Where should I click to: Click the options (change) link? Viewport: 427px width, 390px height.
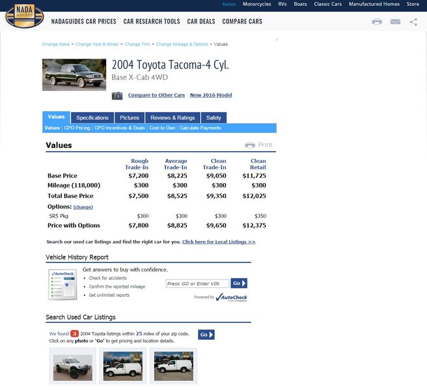(x=83, y=207)
